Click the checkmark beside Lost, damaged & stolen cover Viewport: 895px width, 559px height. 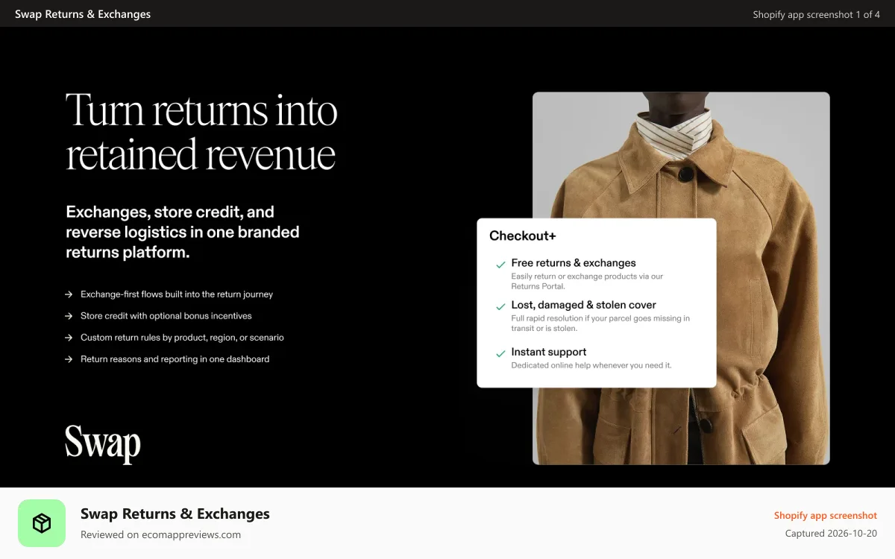click(500, 306)
